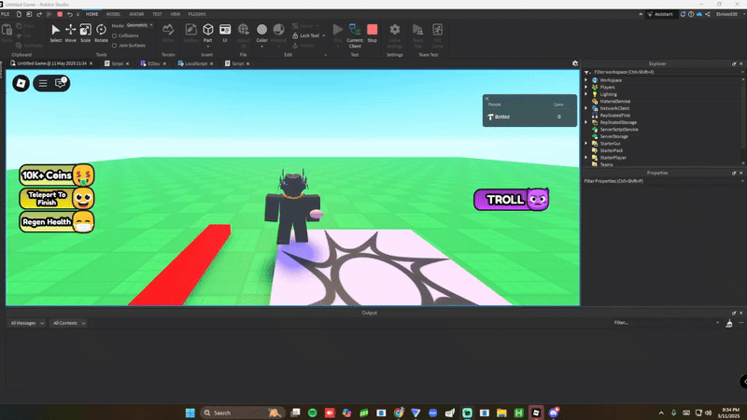The image size is (747, 420).
Task: Click the cloud sync icon in top bar
Action: (699, 14)
